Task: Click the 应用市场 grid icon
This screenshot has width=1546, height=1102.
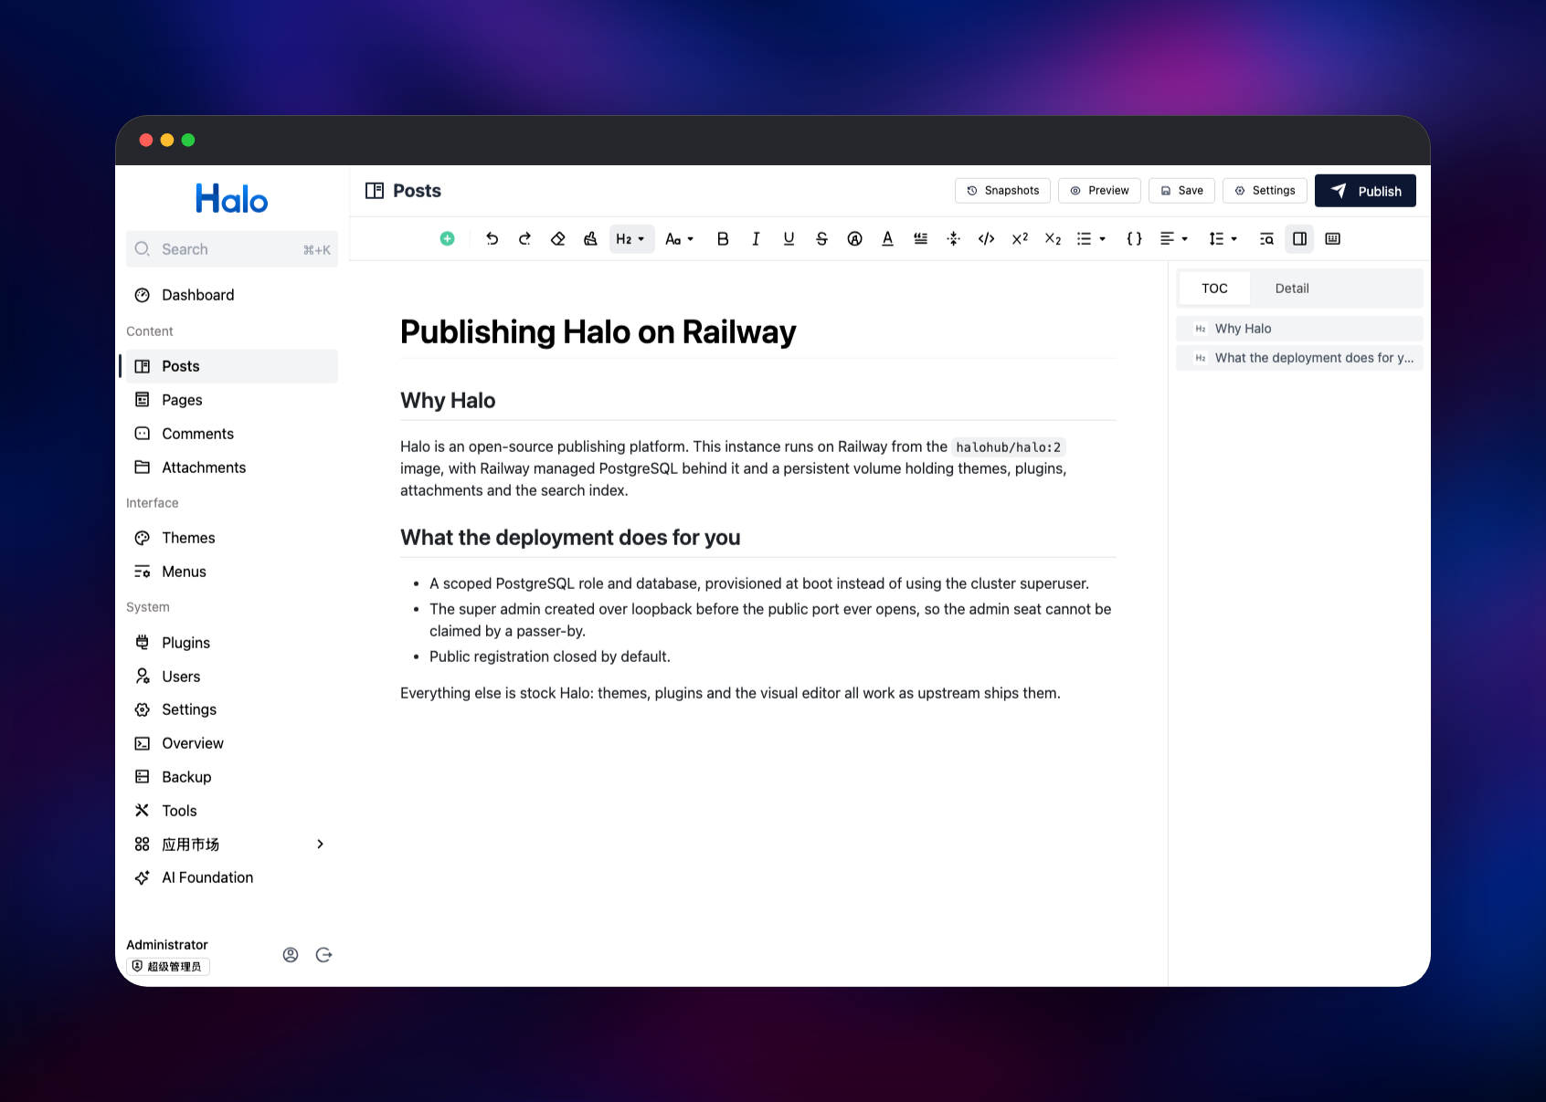Action: (x=142, y=845)
